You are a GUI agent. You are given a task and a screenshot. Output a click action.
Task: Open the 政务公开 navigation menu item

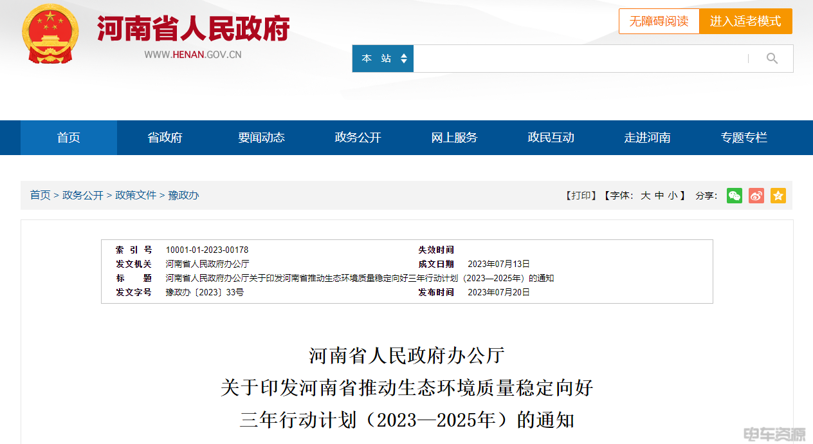pyautogui.click(x=358, y=138)
